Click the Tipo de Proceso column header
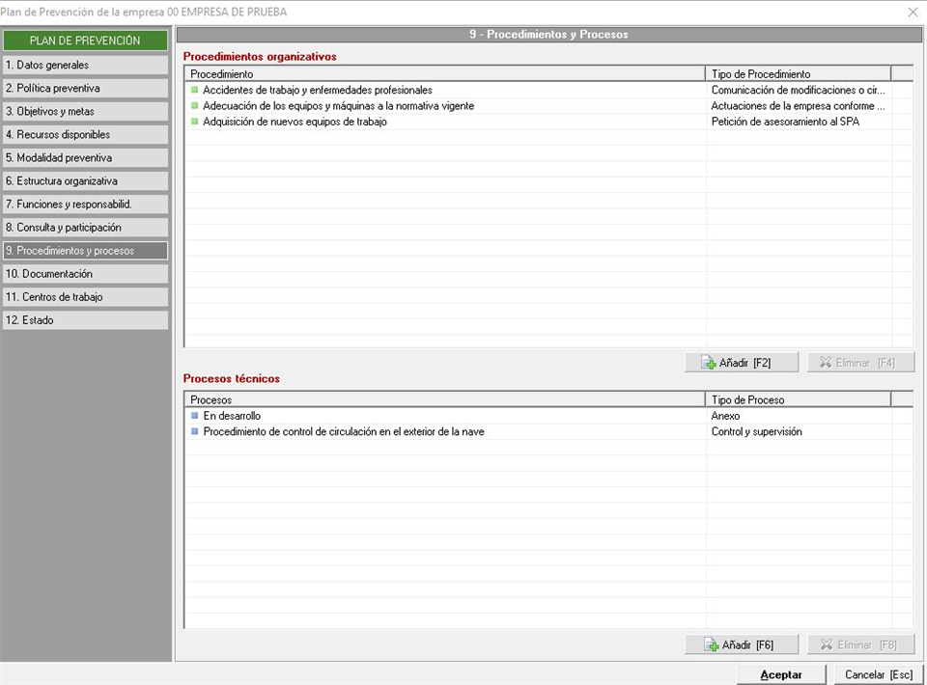927x685 pixels. (798, 399)
